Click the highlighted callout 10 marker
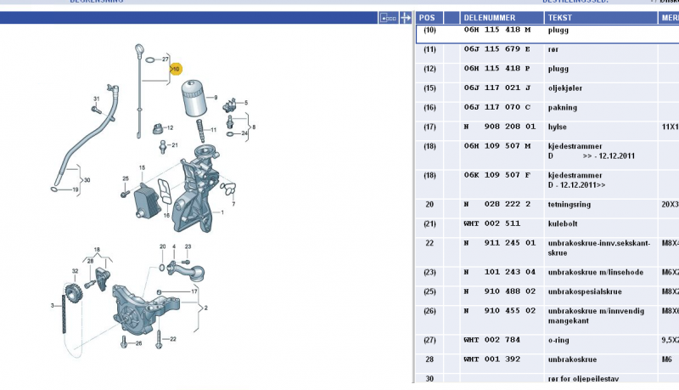 coord(176,69)
